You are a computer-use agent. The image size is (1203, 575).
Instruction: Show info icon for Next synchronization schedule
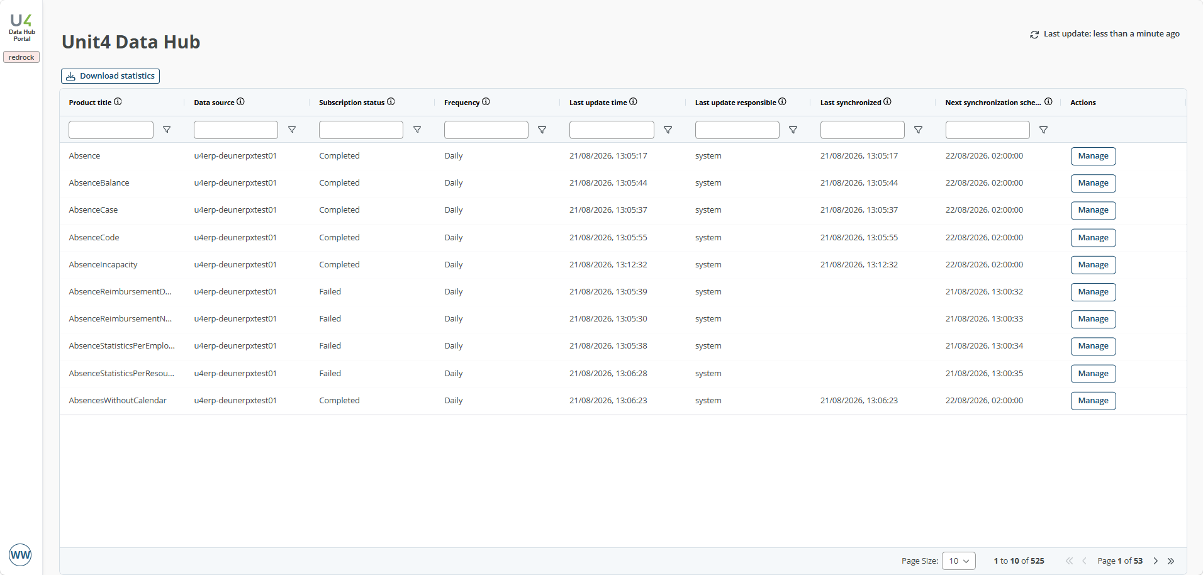(1048, 102)
